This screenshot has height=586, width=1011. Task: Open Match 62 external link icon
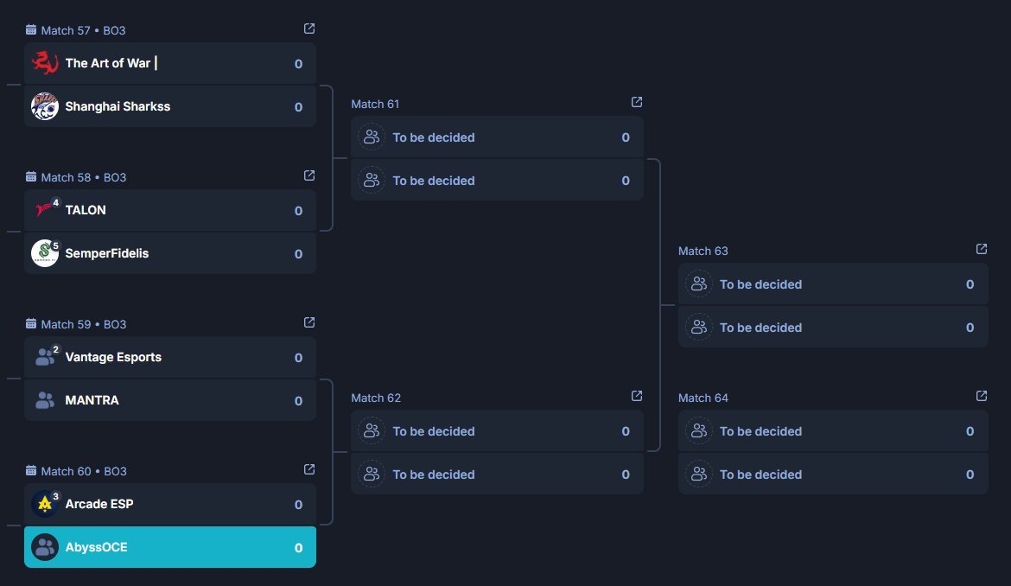636,396
